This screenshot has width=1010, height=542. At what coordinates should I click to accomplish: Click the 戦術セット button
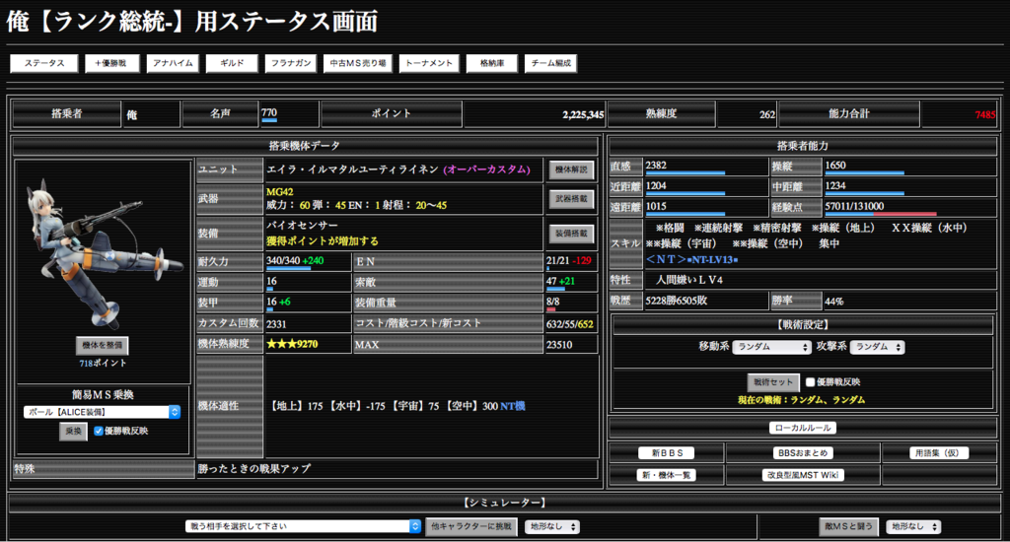point(773,382)
